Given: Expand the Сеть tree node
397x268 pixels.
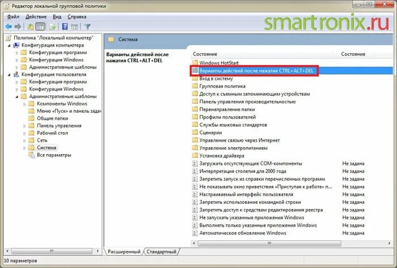Looking at the screenshot, I should [24, 141].
